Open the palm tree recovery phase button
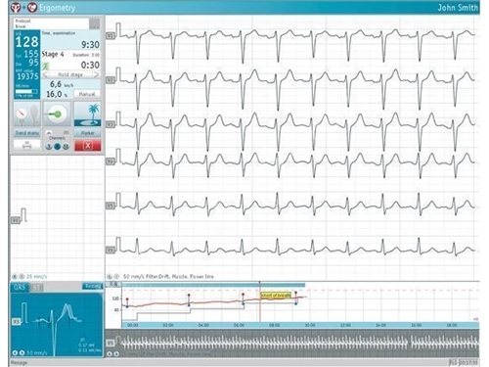This screenshot has height=367, width=489. tap(87, 114)
